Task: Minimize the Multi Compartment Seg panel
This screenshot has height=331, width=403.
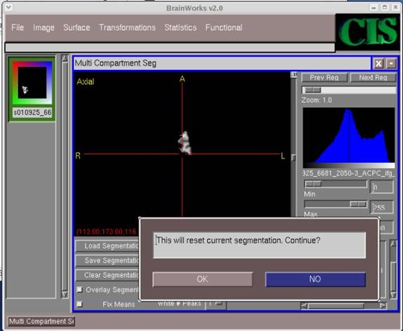Action: (391, 64)
